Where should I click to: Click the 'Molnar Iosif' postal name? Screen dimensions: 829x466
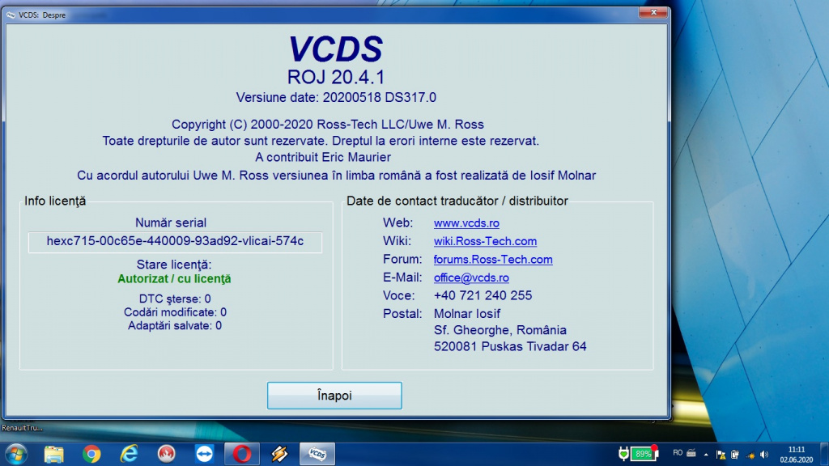pyautogui.click(x=467, y=314)
